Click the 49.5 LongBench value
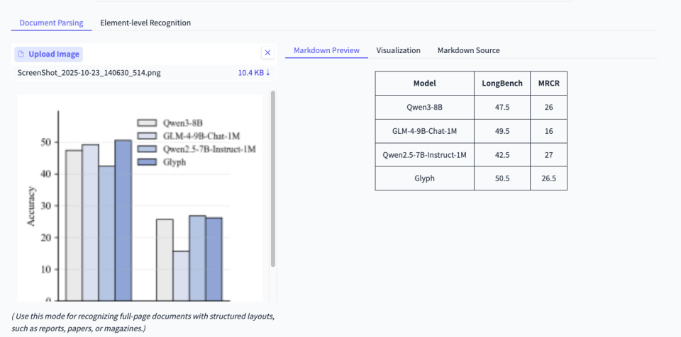Image resolution: width=681 pixels, height=337 pixels. pyautogui.click(x=502, y=131)
